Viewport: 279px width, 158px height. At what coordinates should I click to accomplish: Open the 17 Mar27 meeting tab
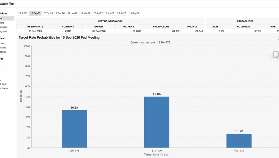click(85, 13)
